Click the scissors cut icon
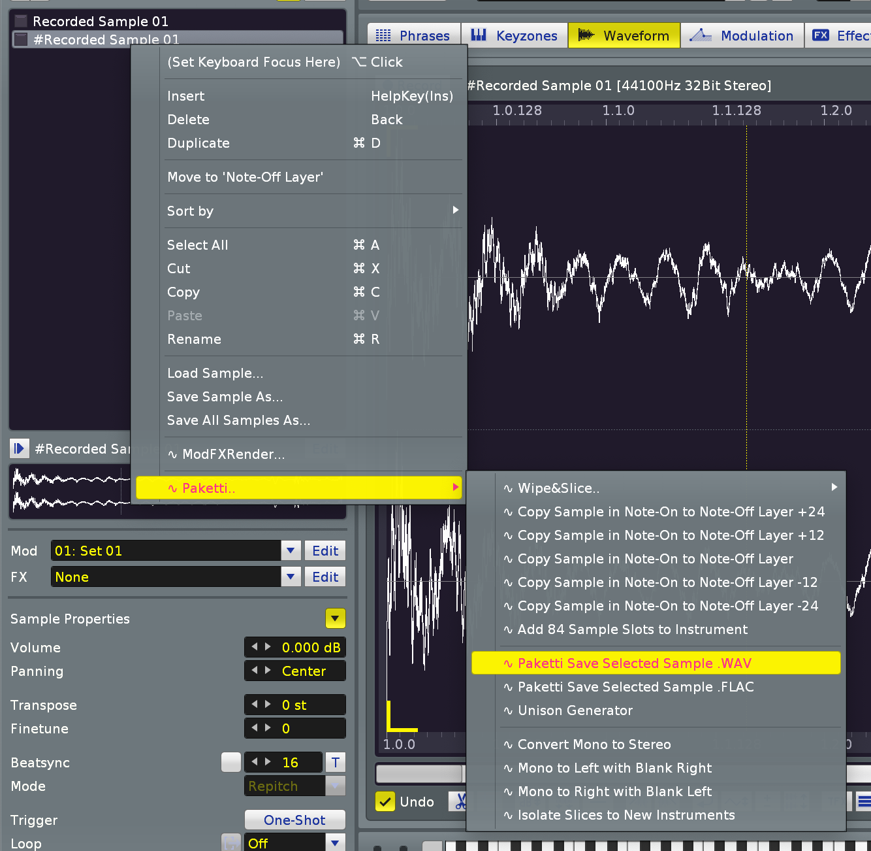This screenshot has width=871, height=851. click(x=460, y=801)
